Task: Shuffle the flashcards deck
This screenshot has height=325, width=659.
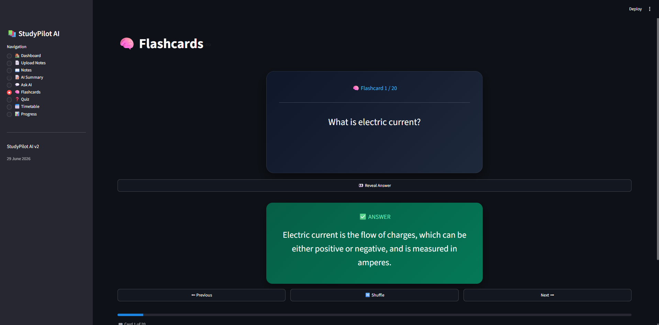Action: (375, 295)
